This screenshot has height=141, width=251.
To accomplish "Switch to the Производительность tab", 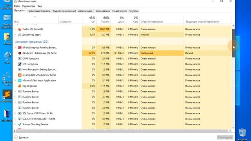I will coord(39,11).
